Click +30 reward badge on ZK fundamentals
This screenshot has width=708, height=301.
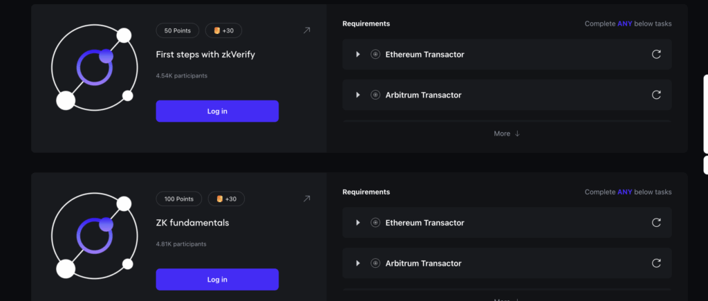pos(226,199)
